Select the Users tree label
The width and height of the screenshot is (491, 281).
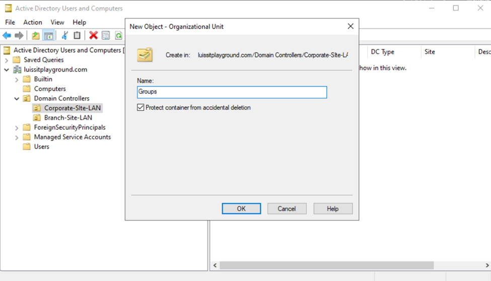coord(41,147)
